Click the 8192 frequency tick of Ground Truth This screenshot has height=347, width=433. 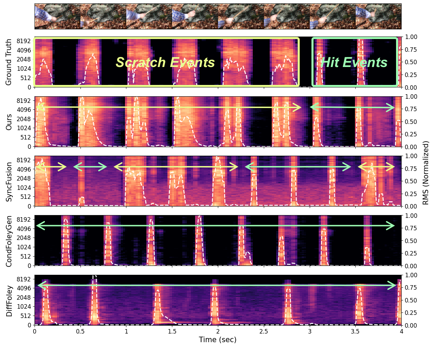pos(24,41)
